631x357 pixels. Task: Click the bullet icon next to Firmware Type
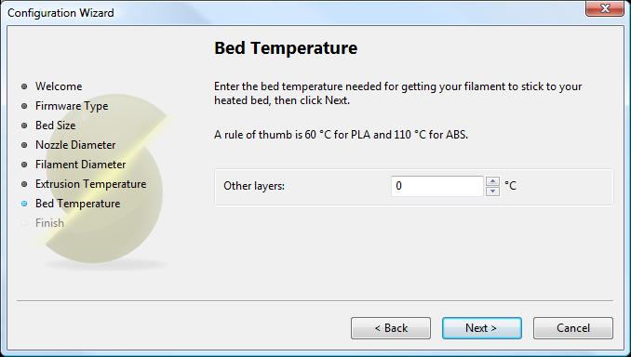[x=24, y=106]
